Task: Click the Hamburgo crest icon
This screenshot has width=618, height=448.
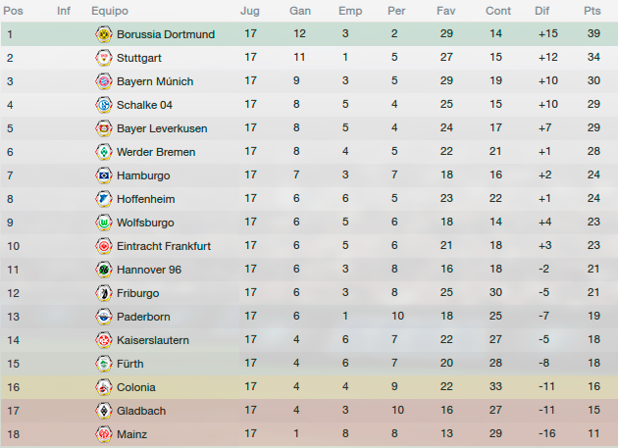Action: click(104, 175)
